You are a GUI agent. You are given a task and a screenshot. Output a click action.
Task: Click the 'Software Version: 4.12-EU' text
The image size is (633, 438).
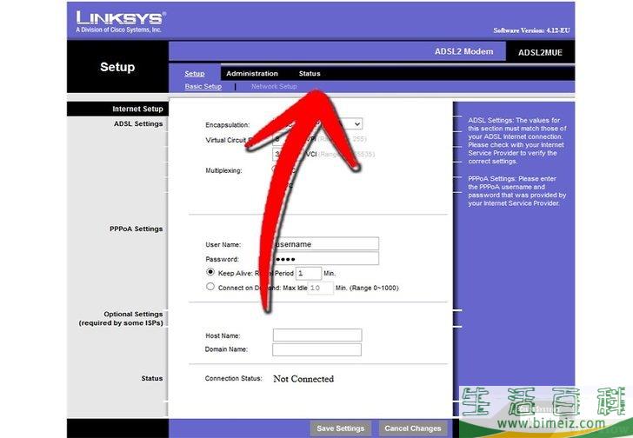[531, 30]
